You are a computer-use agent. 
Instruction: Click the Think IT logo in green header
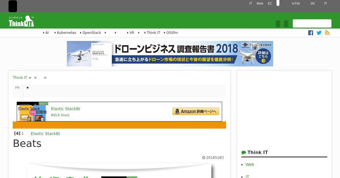pos(21,21)
